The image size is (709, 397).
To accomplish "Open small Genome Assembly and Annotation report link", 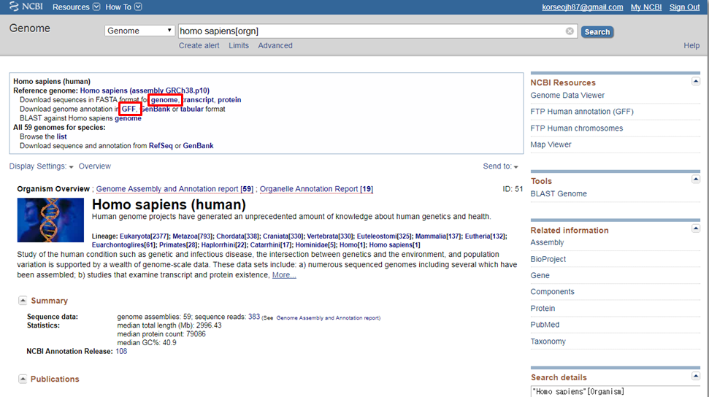I will [x=329, y=318].
